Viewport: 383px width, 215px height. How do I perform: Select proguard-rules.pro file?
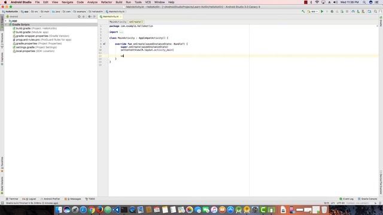click(42, 40)
